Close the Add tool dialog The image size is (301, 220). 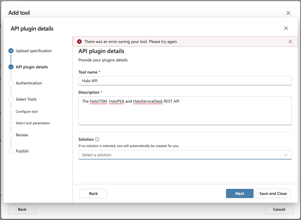pyautogui.click(x=288, y=13)
